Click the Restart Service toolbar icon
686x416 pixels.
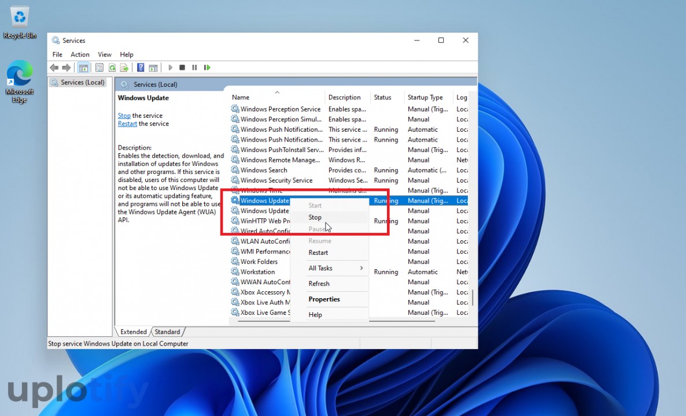[x=208, y=68]
